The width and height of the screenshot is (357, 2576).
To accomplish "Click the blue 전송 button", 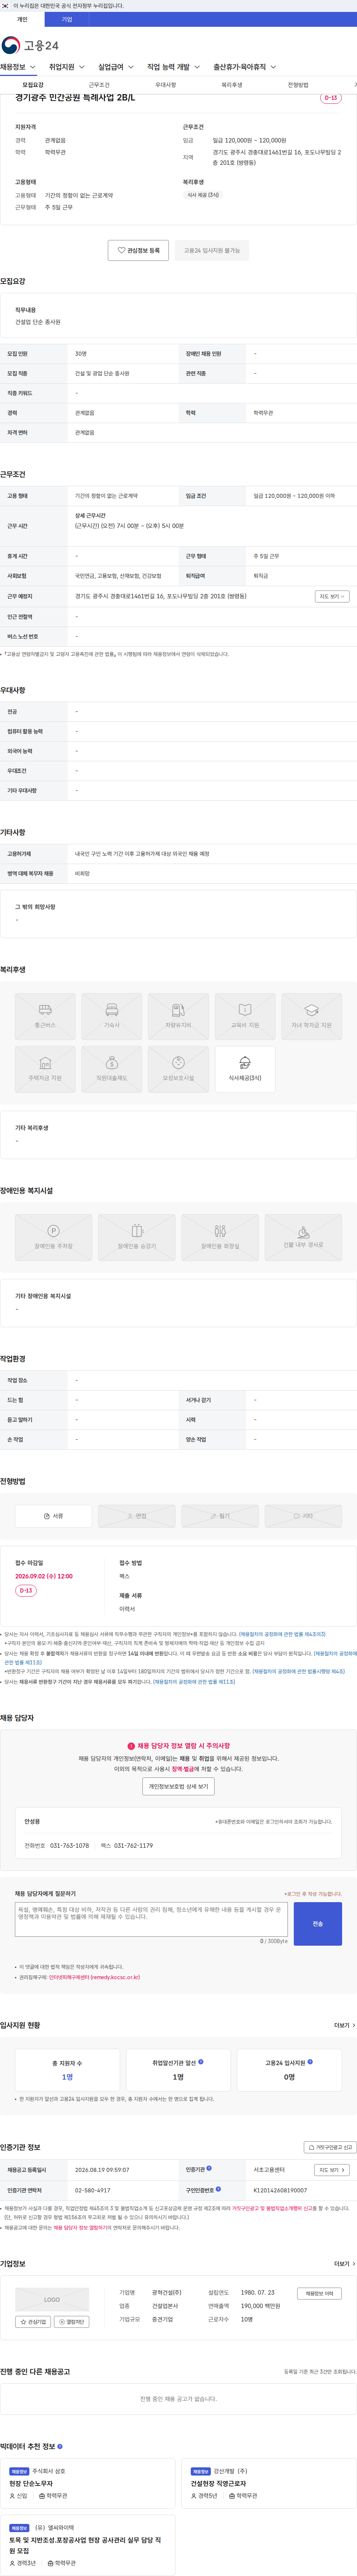I will pyautogui.click(x=318, y=1924).
